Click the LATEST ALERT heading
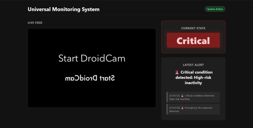Screen dimensions: 253x128 (193, 65)
